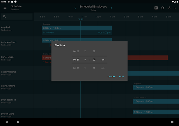This screenshot has width=179, height=126.
Task: Refresh the schedule with the reload icon
Action: coord(163,8)
